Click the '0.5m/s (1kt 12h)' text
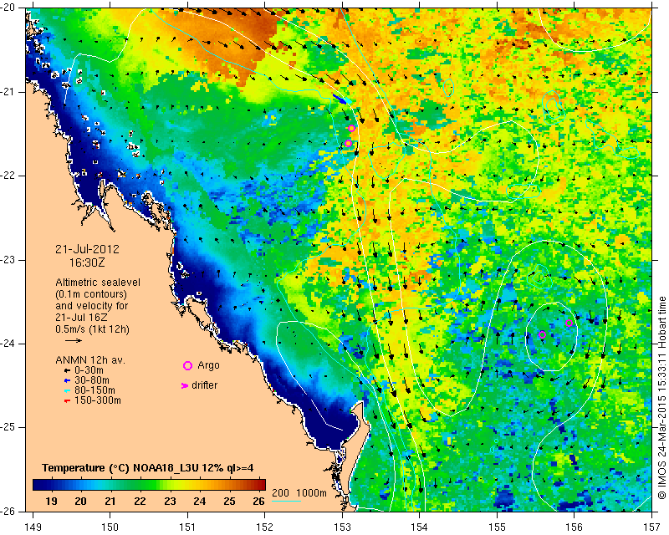The width and height of the screenshot is (669, 535). pyautogui.click(x=92, y=329)
